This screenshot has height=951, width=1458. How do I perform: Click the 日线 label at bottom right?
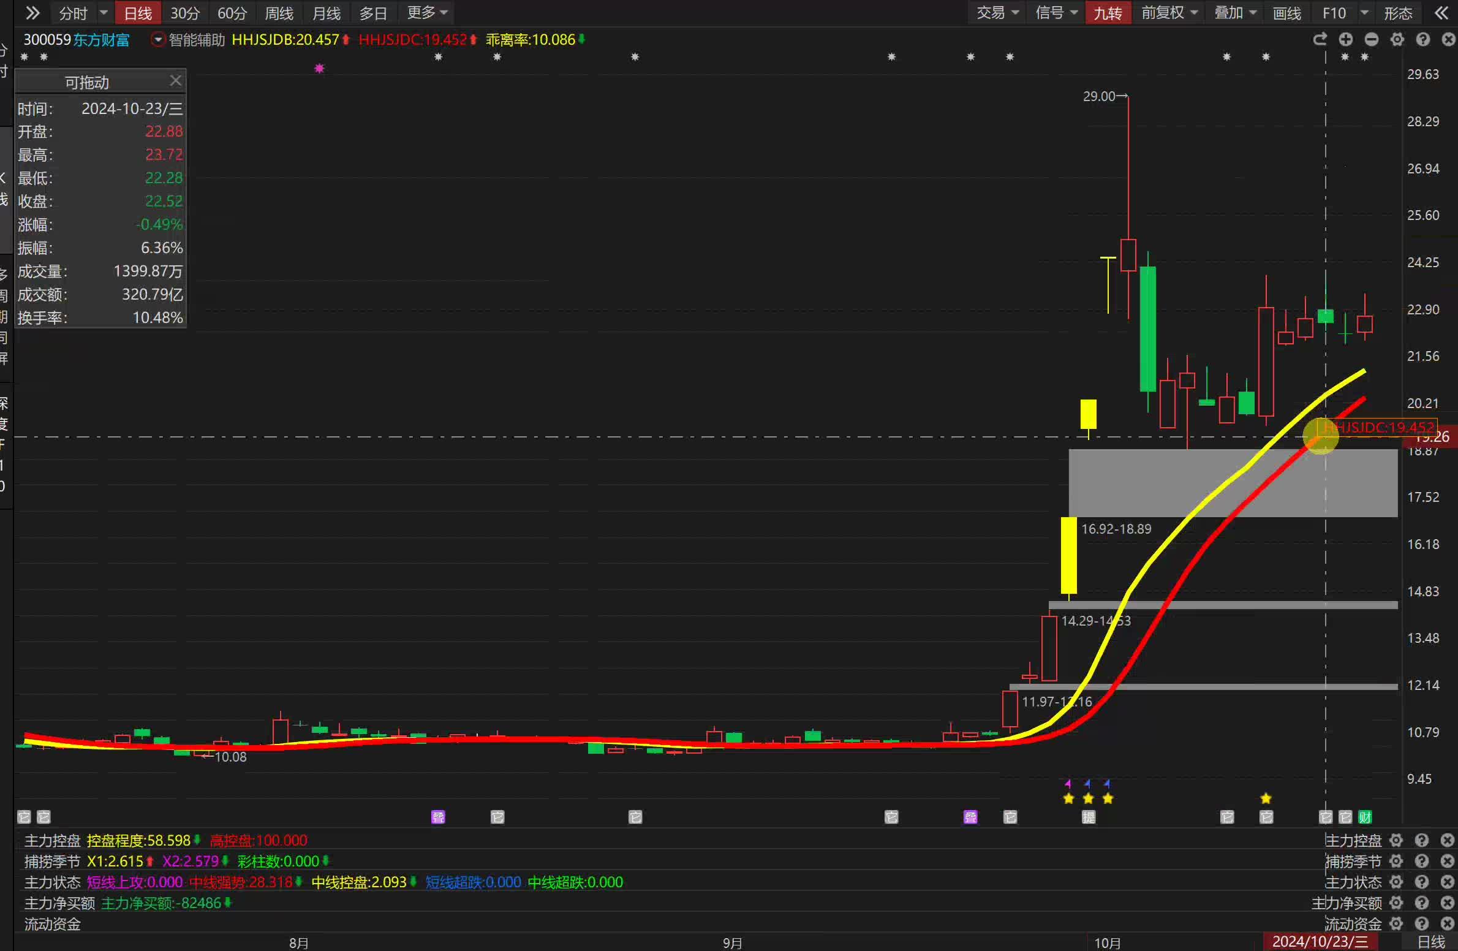tap(1432, 942)
